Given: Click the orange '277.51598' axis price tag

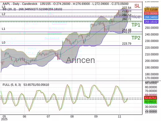Looking at the screenshot, I should pos(151,10).
